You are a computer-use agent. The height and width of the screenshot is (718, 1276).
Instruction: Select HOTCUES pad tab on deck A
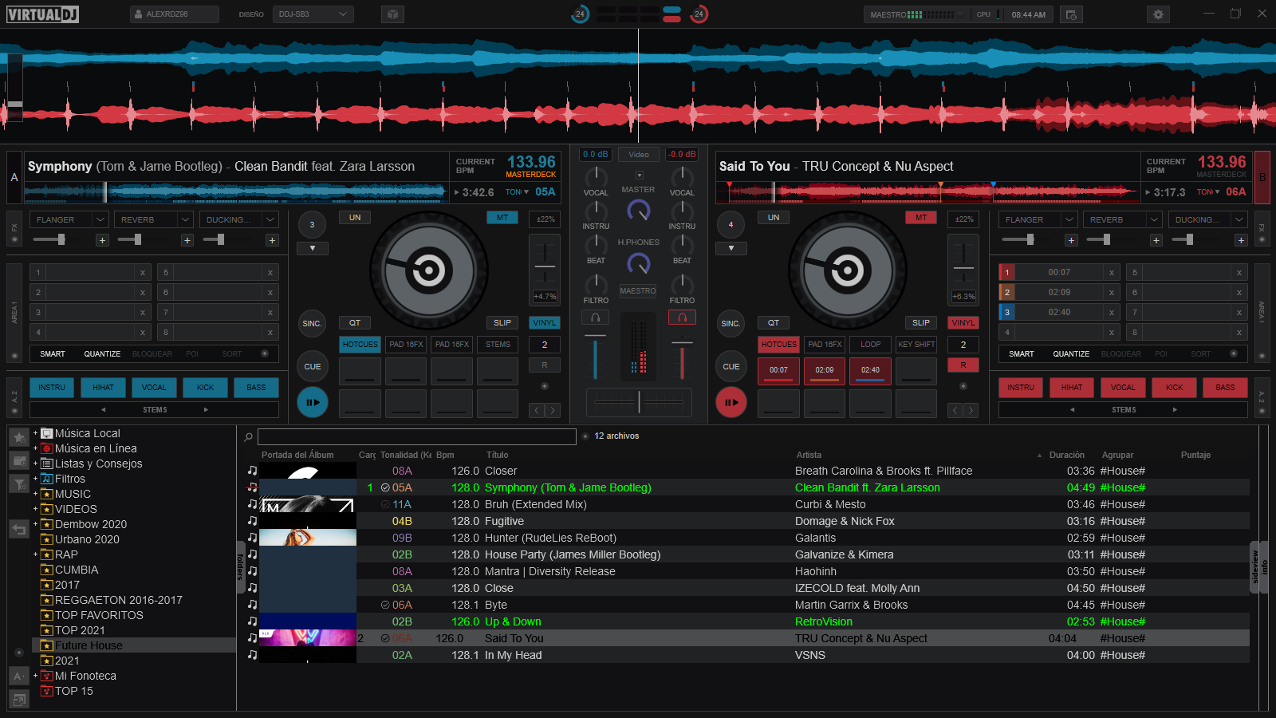tap(360, 345)
